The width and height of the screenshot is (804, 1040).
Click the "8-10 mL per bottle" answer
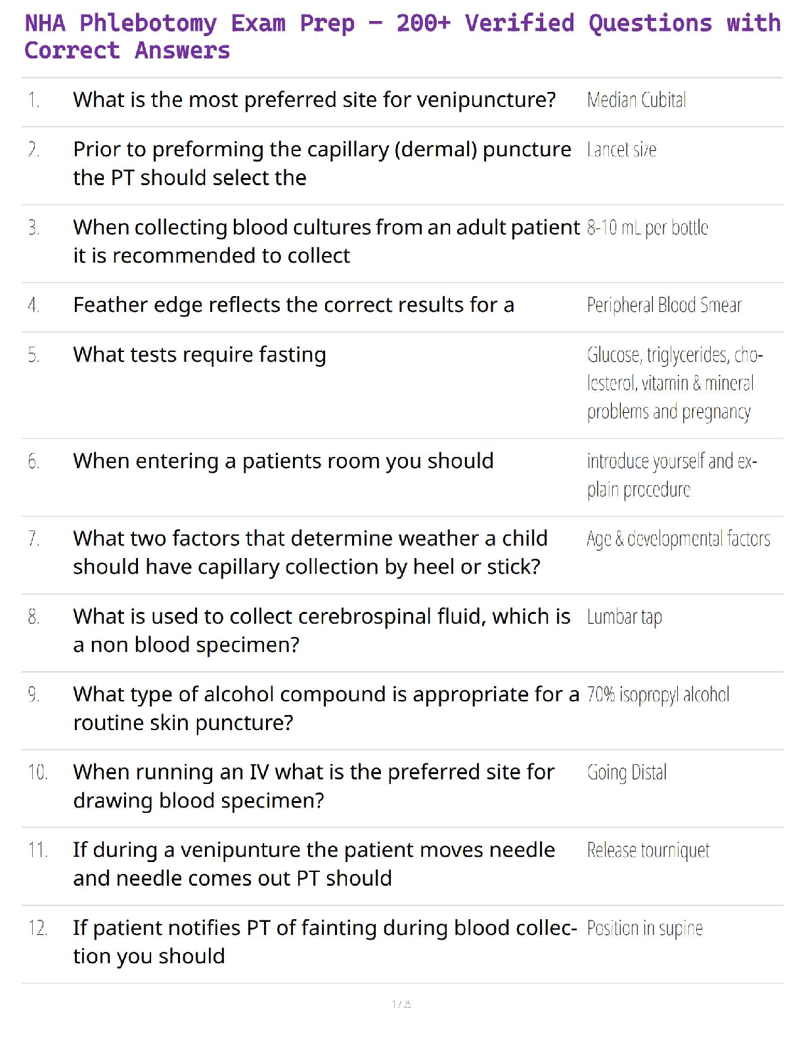(647, 228)
